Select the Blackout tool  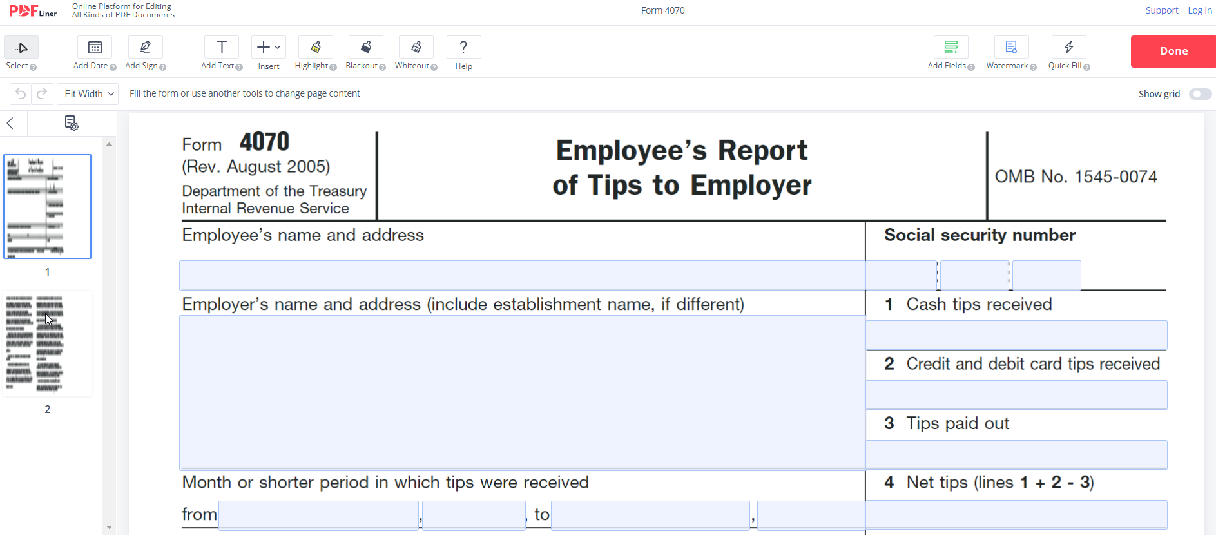pos(365,48)
